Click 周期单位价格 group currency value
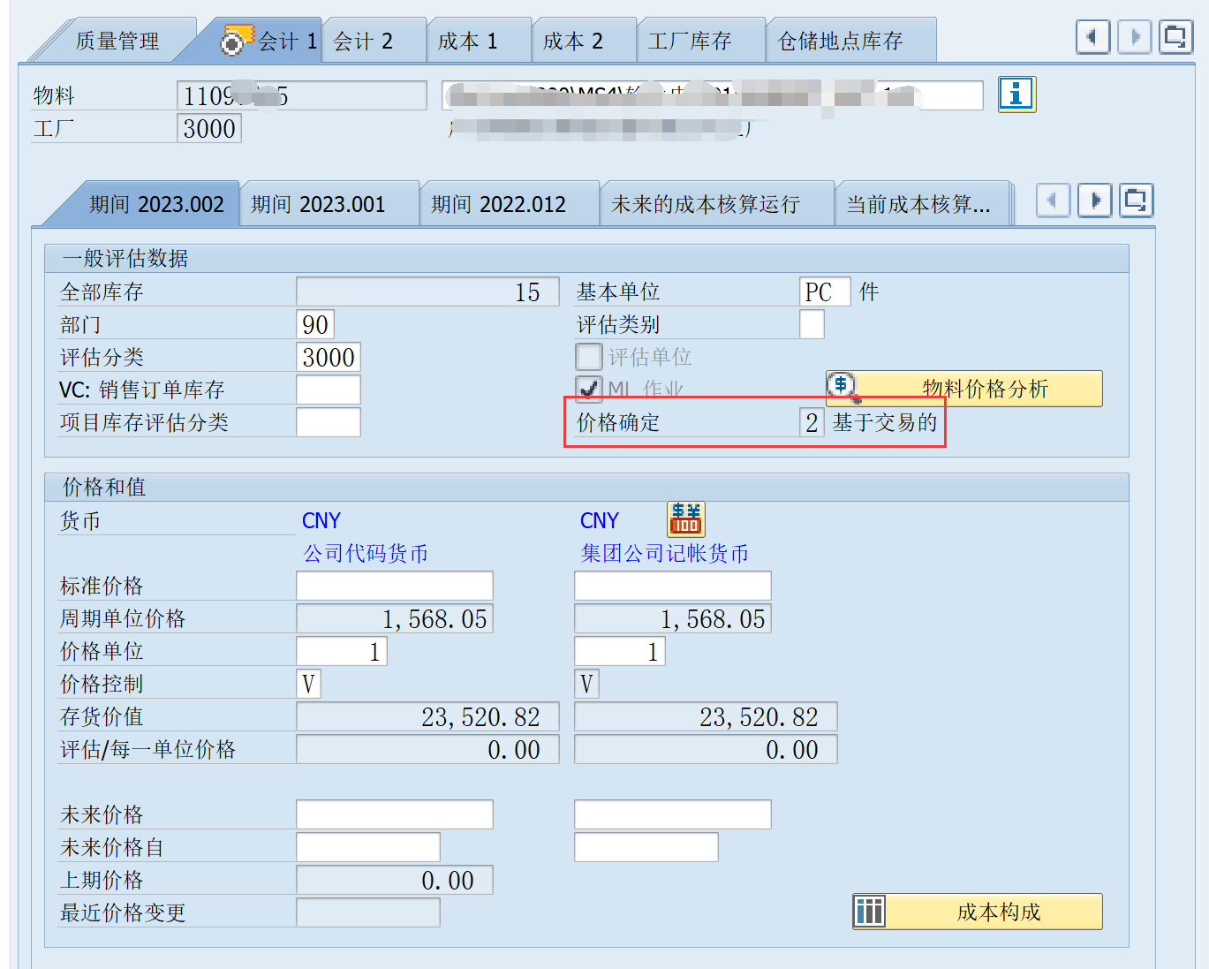Screen dimensions: 1209x969 [x=673, y=618]
